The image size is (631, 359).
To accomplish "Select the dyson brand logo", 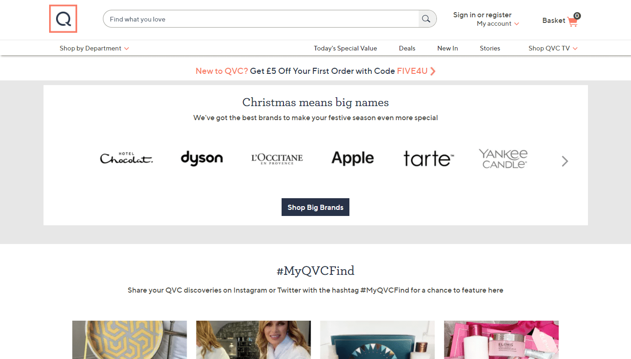I will click(x=202, y=158).
